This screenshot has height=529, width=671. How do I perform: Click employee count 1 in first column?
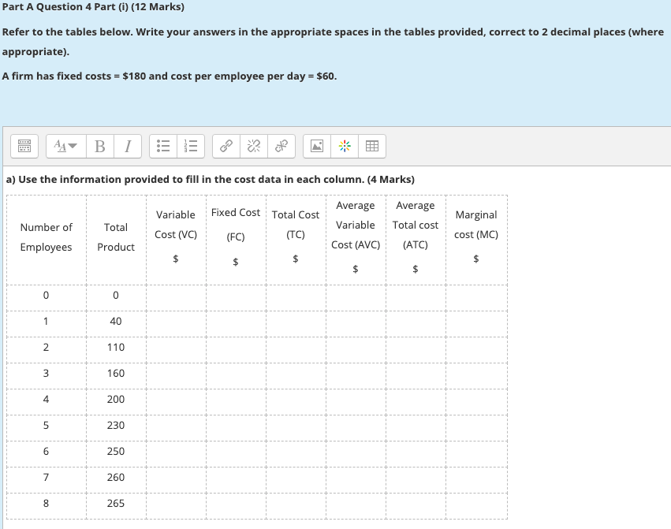(x=47, y=322)
